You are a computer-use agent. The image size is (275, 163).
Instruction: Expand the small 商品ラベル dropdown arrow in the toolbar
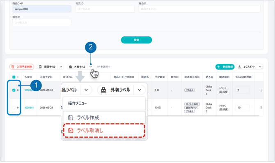point(60,67)
